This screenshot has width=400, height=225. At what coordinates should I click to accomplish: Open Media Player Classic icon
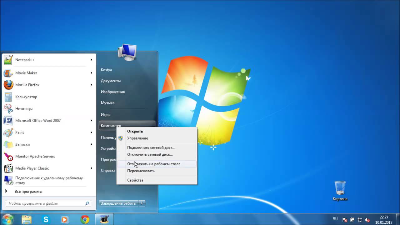pos(8,168)
